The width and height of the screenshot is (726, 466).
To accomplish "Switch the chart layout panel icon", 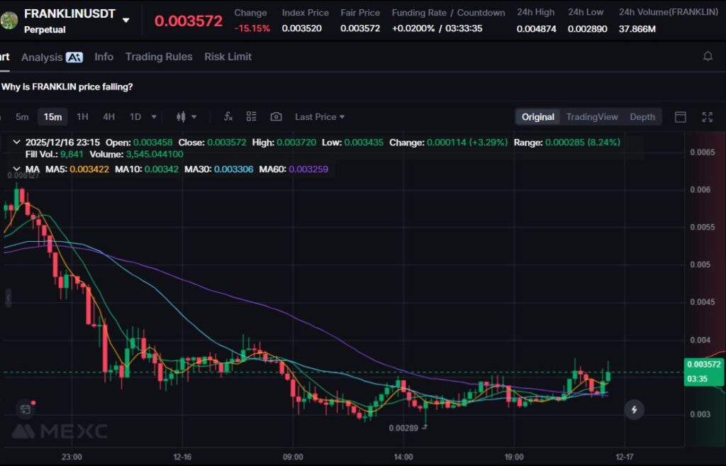I will [x=681, y=117].
